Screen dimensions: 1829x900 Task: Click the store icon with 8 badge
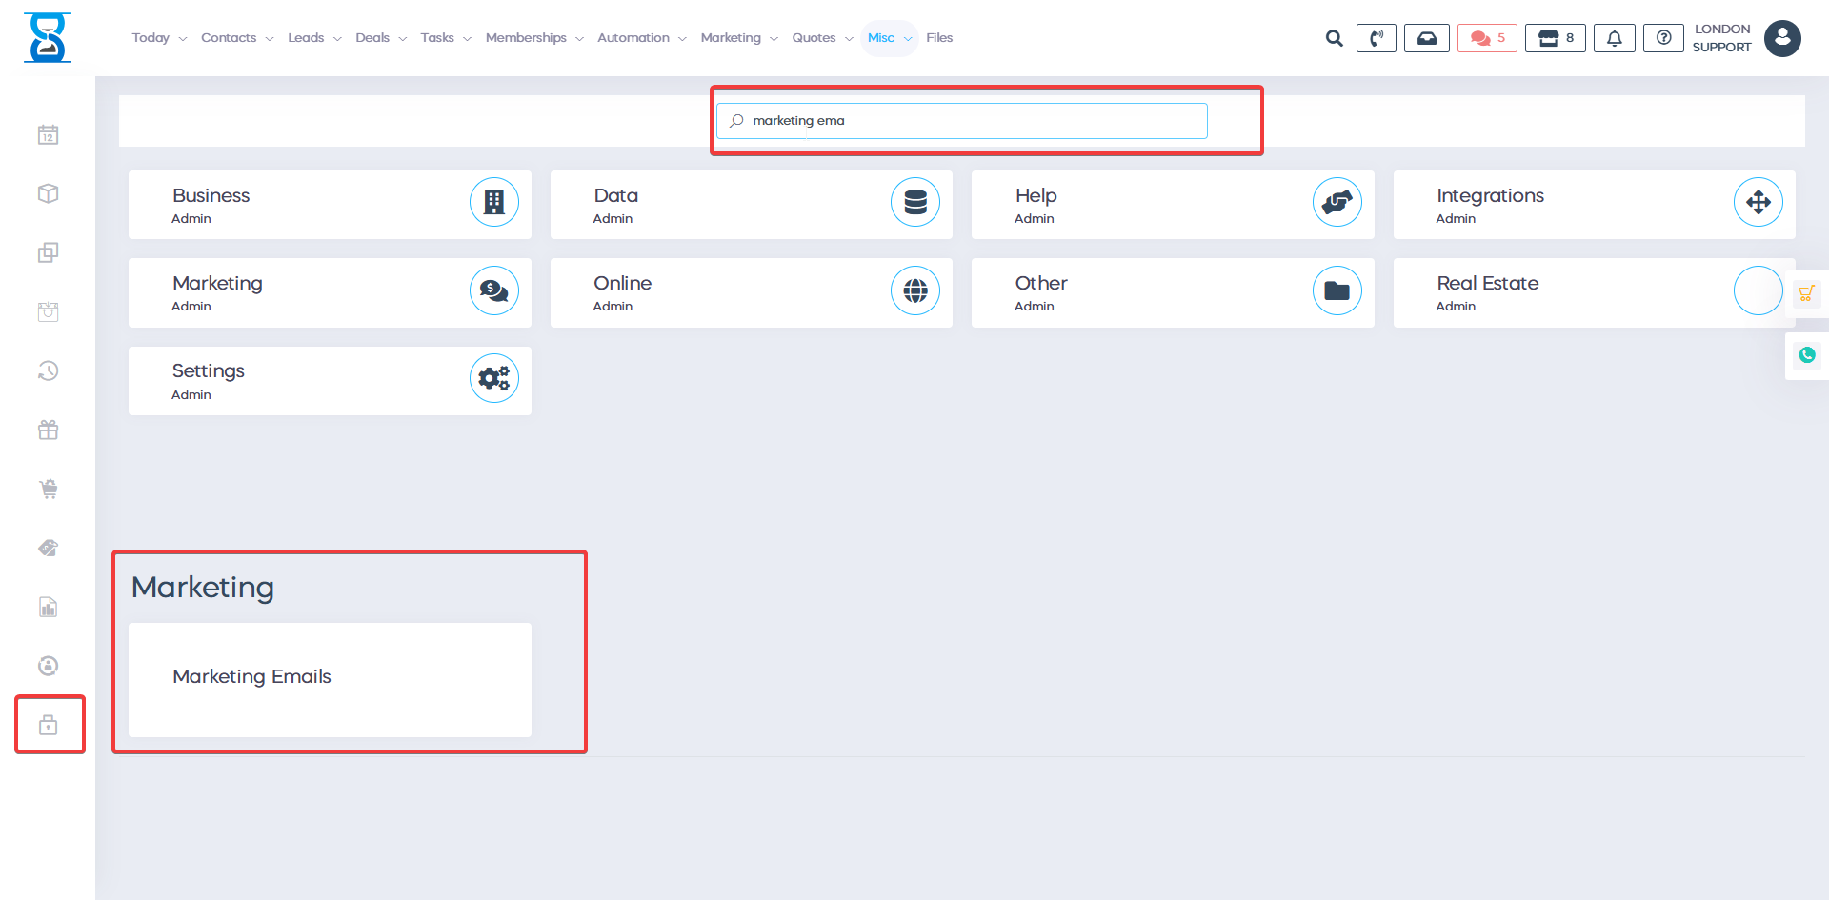(1555, 38)
